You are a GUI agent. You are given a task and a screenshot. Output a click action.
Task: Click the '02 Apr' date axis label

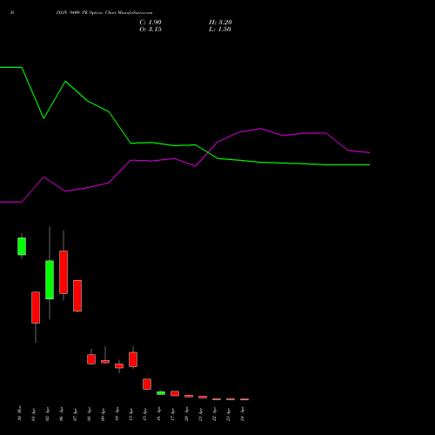47,414
